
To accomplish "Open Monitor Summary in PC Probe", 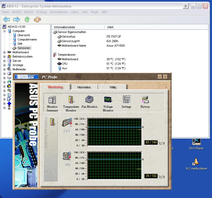I will [x=52, y=104].
